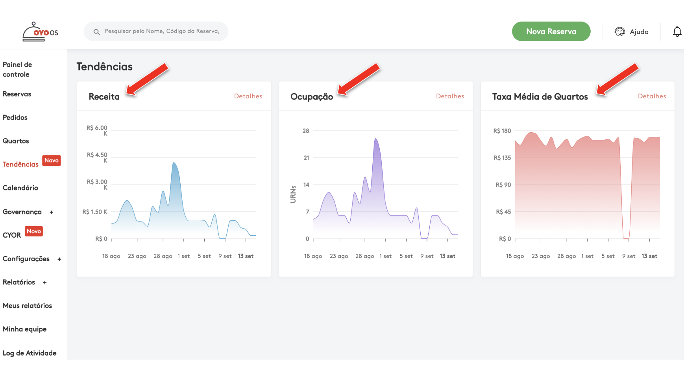684x369 pixels.
Task: Click the Taxa Média de Quartos title
Action: point(540,97)
